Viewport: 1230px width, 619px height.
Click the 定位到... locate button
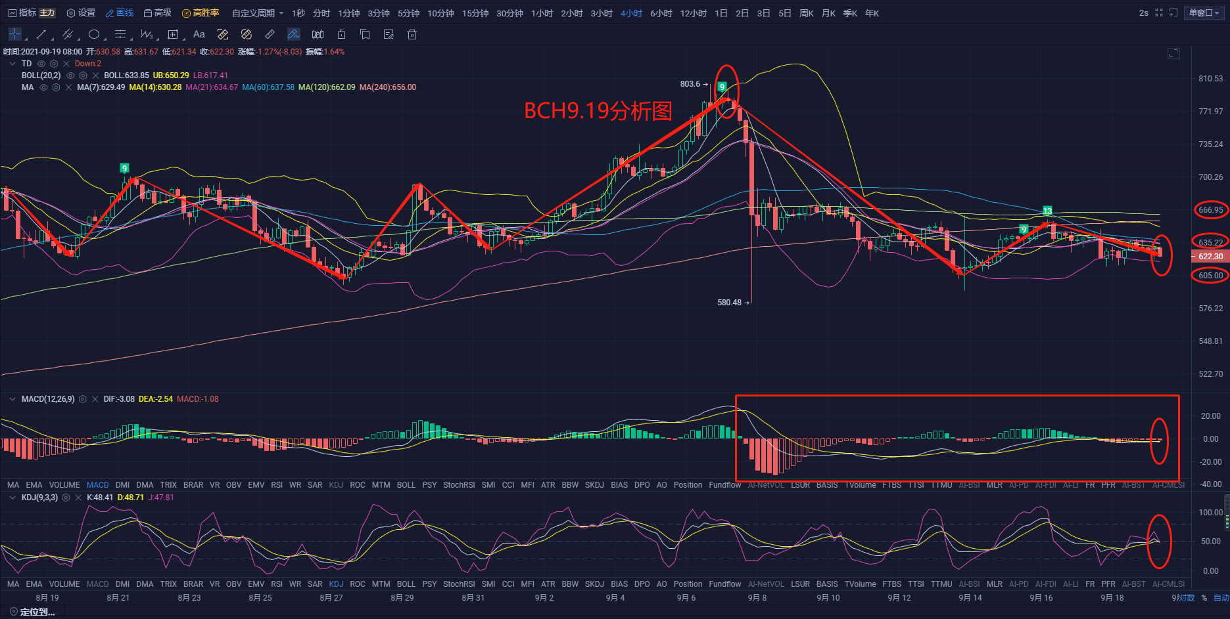pos(32,612)
